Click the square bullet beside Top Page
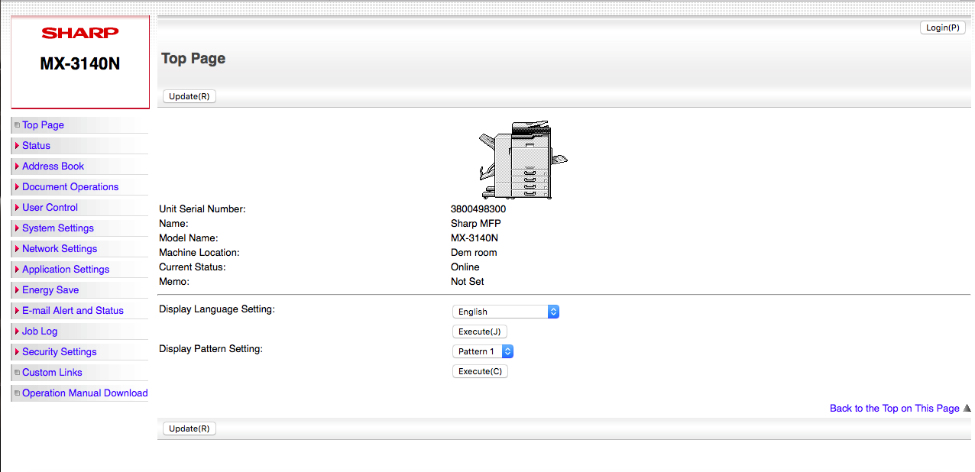The image size is (975, 472). tap(17, 125)
